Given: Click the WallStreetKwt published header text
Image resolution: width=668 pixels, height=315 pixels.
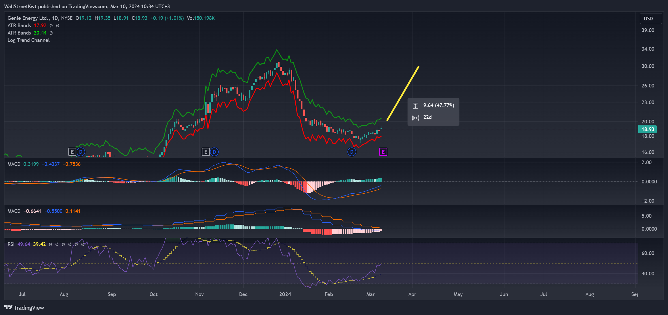Looking at the screenshot, I should [87, 6].
